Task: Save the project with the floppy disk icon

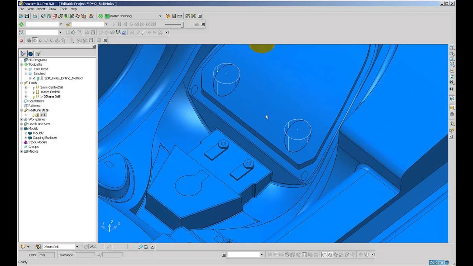Action: [x=27, y=16]
